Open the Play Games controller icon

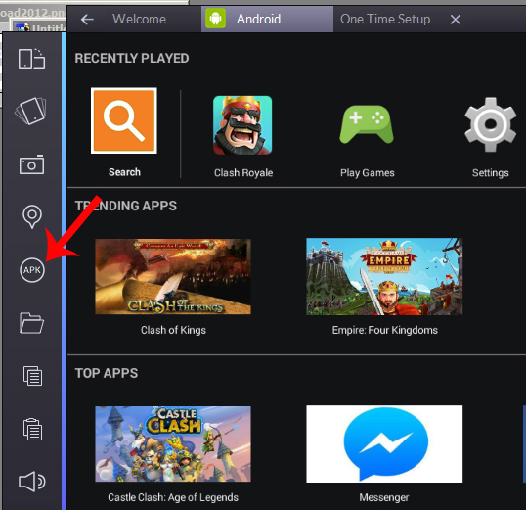[367, 124]
